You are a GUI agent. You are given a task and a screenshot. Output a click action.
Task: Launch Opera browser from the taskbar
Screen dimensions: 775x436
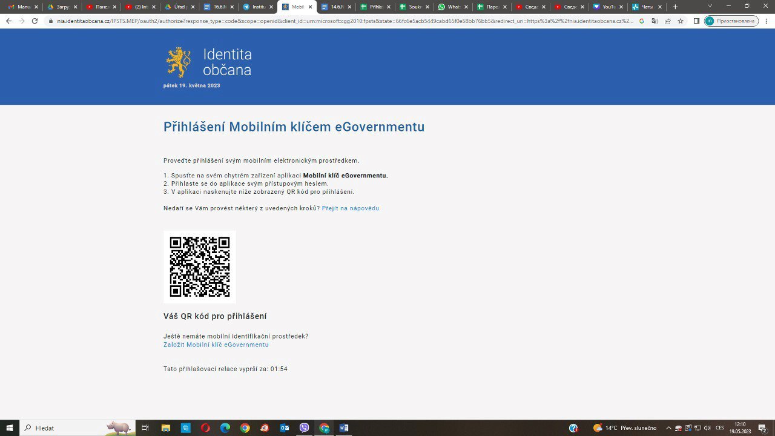(x=205, y=428)
